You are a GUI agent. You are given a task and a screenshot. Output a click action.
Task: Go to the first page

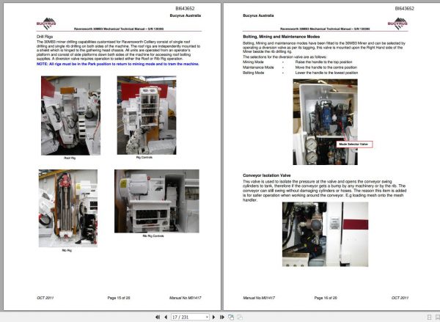tap(158, 317)
